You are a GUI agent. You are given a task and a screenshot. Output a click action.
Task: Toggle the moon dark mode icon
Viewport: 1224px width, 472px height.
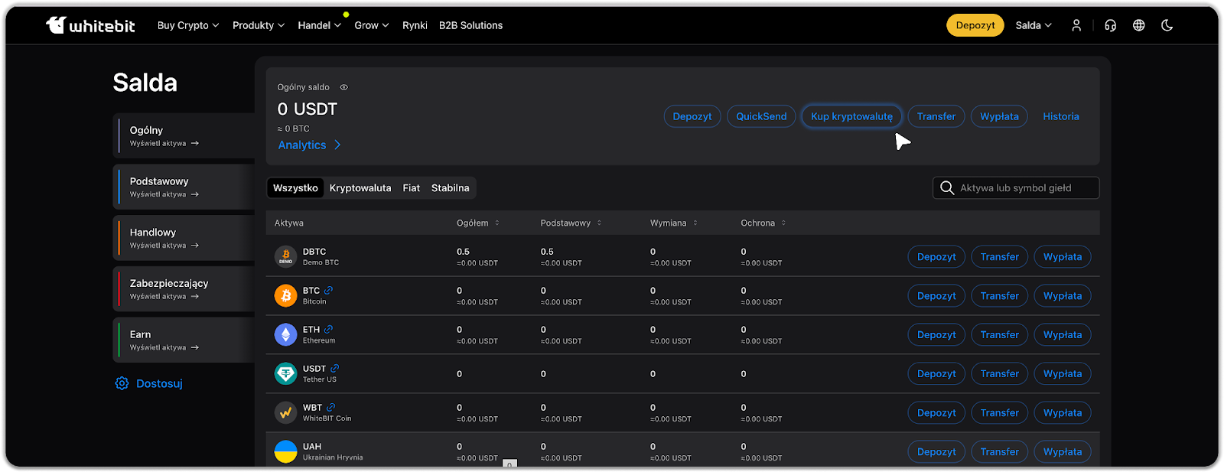click(1167, 25)
